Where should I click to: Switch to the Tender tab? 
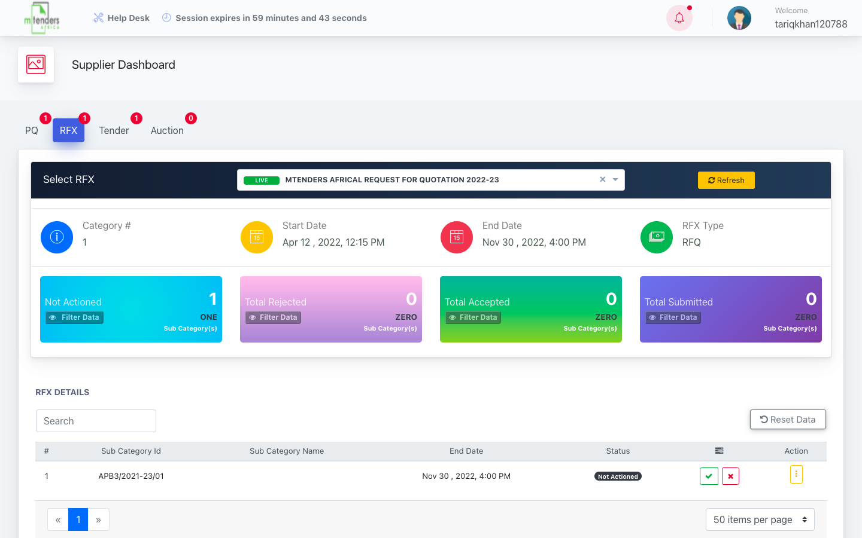(x=114, y=130)
